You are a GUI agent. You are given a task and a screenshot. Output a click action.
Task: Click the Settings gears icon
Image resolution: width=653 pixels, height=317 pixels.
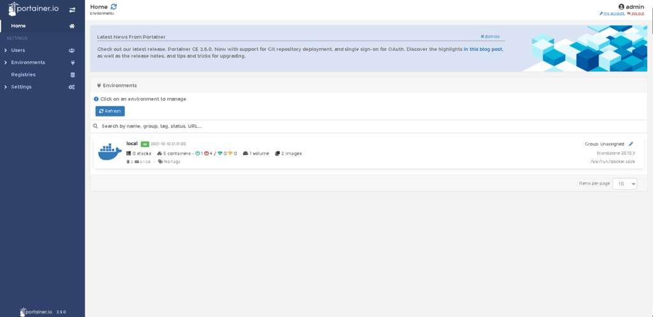71,87
